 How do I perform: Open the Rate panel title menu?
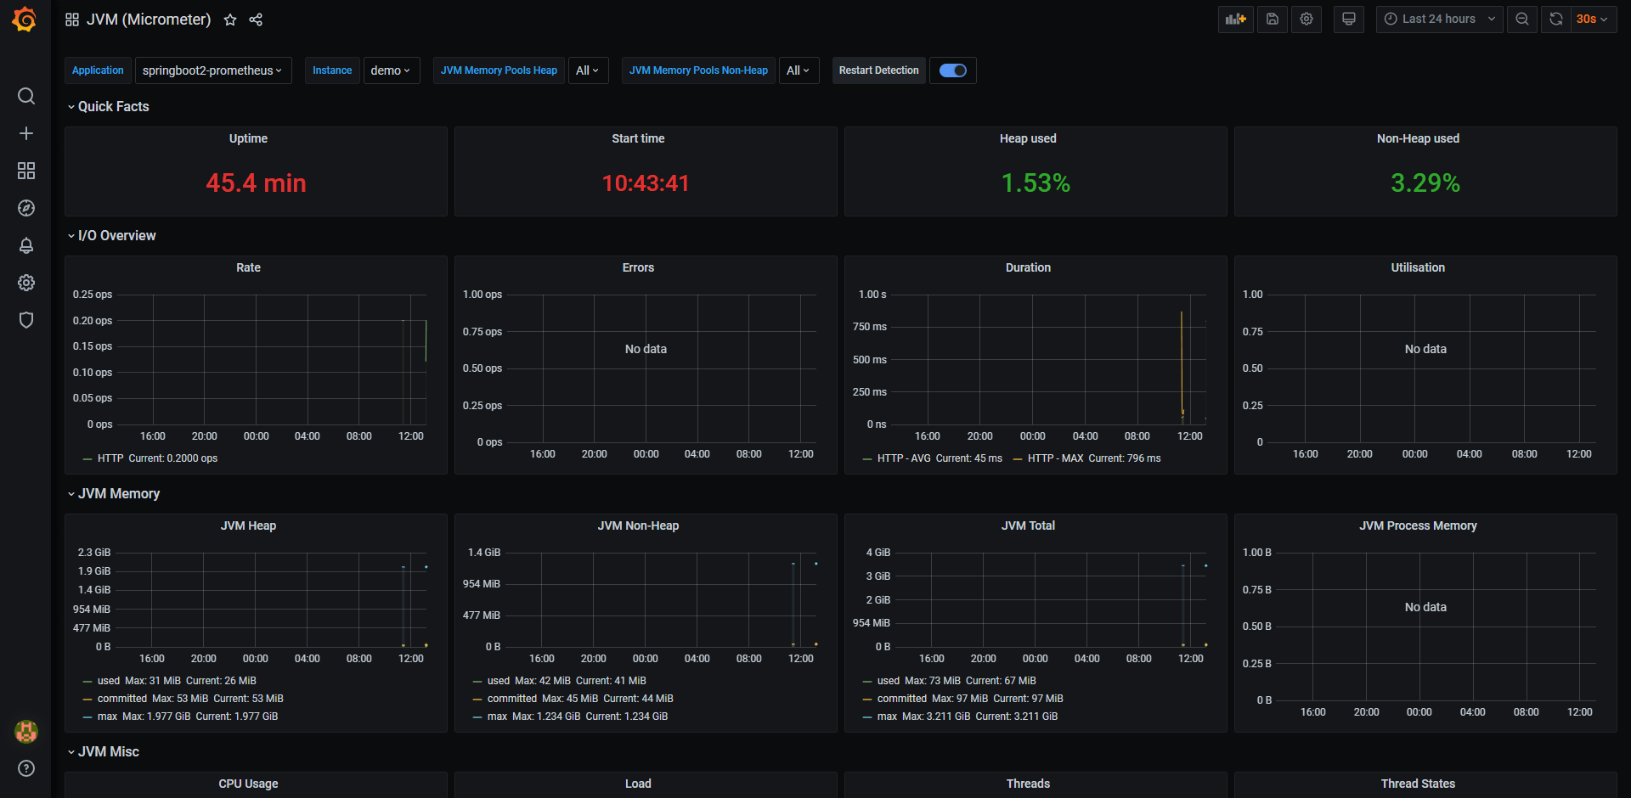pos(248,267)
